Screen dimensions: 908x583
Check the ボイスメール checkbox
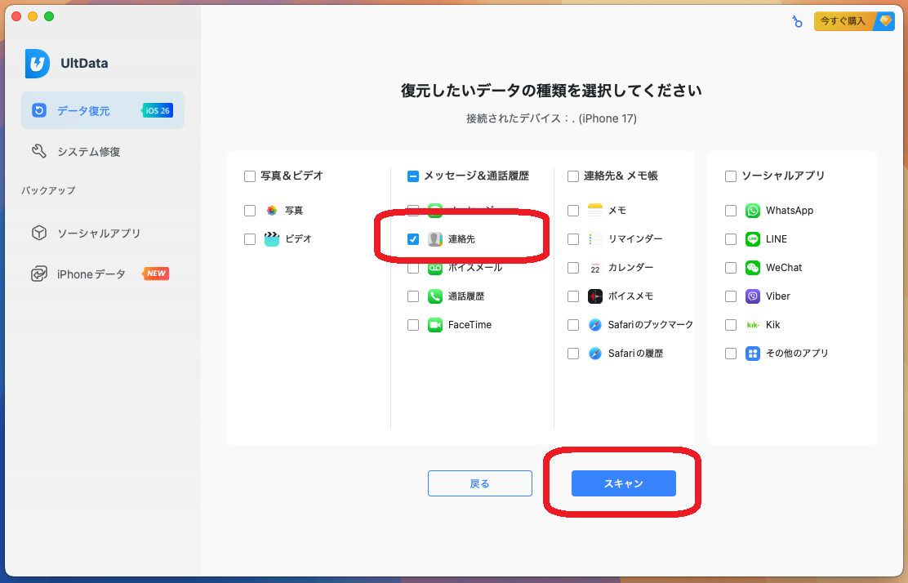coord(413,268)
